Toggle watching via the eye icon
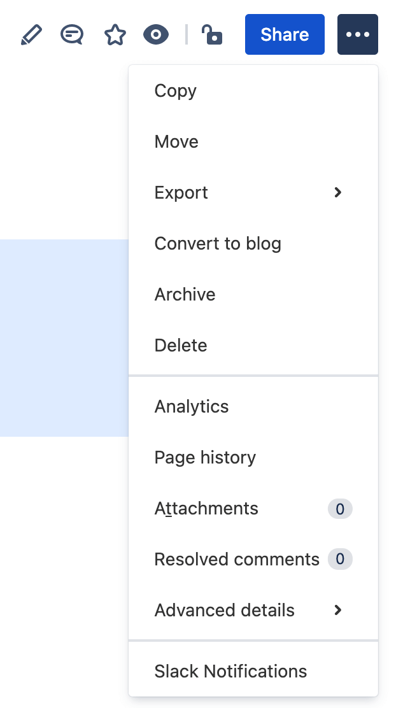Viewport: 396px width, 708px height. [155, 34]
